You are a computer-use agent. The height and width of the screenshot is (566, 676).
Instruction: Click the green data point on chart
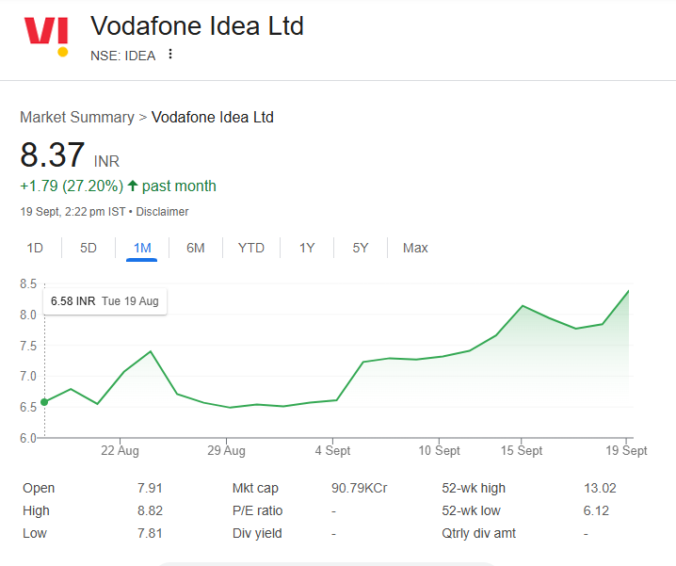point(44,402)
